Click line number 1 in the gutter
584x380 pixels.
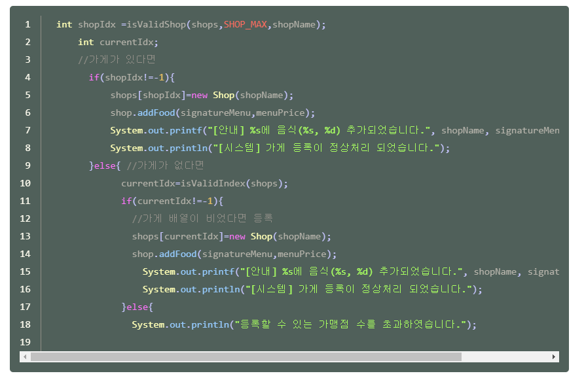pos(27,24)
